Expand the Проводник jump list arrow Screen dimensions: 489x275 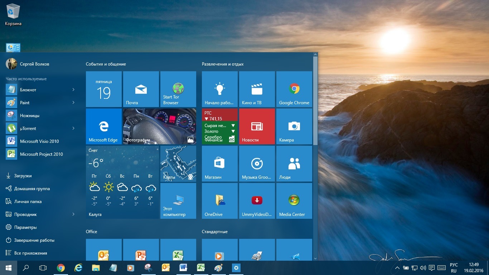coord(73,214)
